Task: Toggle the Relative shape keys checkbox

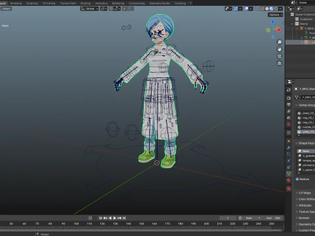Action: coord(297,179)
